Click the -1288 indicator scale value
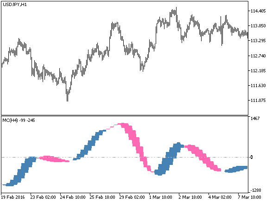 click(x=256, y=190)
